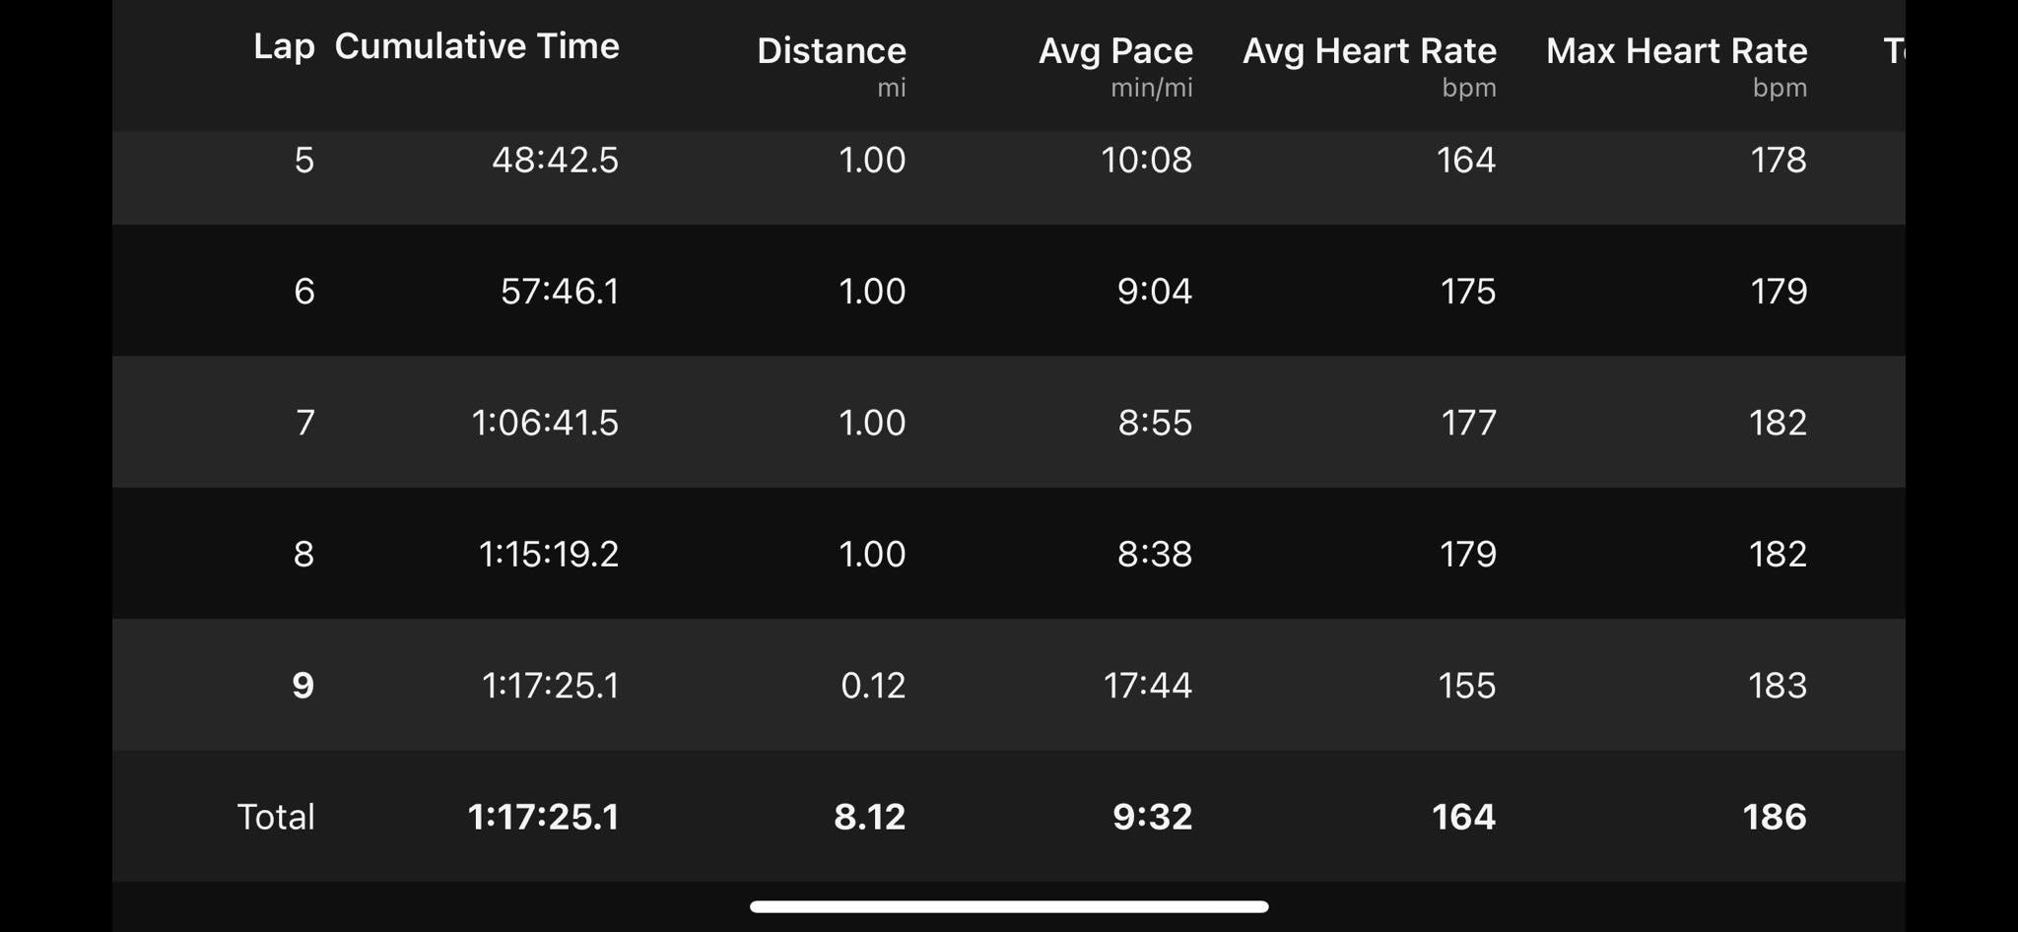Select the bold lap 9 number
The image size is (2018, 932).
[x=303, y=685]
